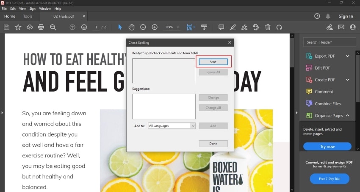This screenshot has height=192, width=360.
Task: Close the Check Spelling dialog
Action: [x=230, y=42]
